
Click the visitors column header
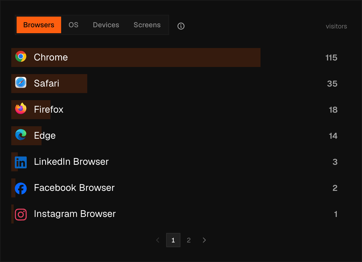point(336,26)
